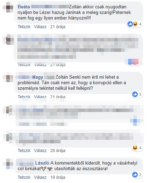
Task: Open the avatar beside László's comment
Action: pyautogui.click(x=8, y=164)
